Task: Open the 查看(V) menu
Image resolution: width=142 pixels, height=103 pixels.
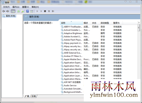Action: click(x=26, y=7)
